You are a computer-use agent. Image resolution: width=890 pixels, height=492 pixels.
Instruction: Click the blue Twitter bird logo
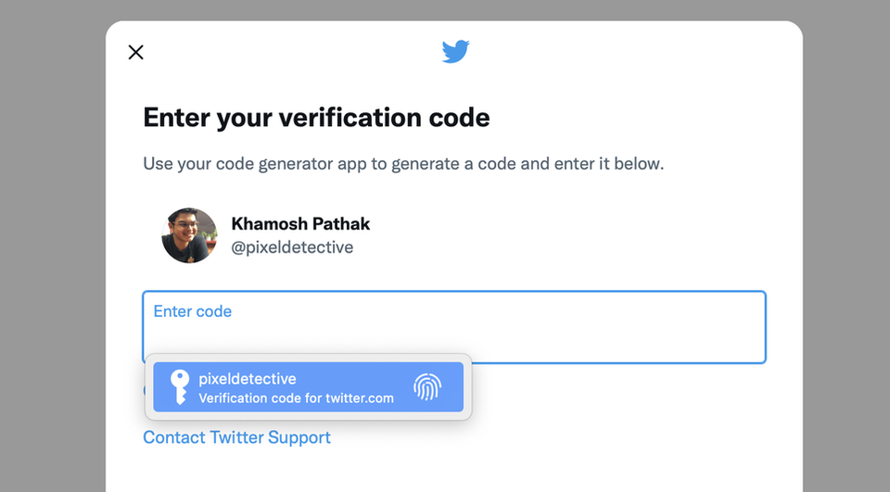456,52
